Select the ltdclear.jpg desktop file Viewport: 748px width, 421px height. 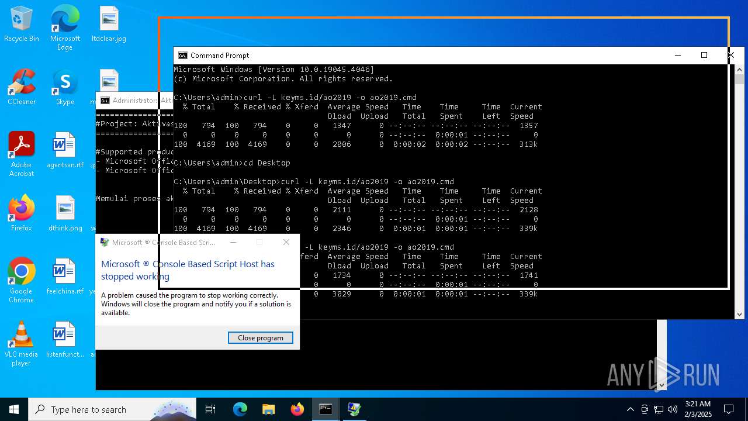pyautogui.click(x=109, y=25)
